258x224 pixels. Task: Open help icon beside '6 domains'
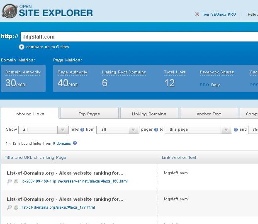[x=75, y=143]
